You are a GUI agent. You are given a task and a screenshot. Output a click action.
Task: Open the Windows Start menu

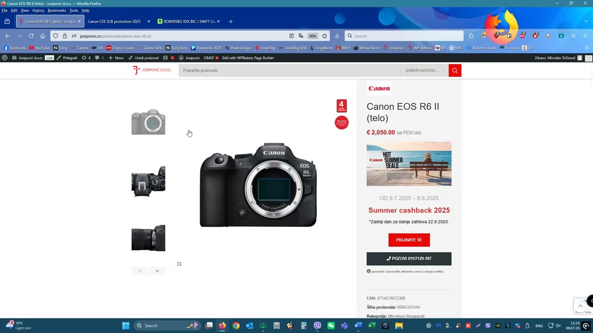(126, 326)
